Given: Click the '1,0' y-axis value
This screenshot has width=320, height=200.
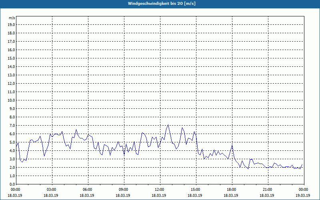Looking at the screenshot, I should pyautogui.click(x=12, y=176).
